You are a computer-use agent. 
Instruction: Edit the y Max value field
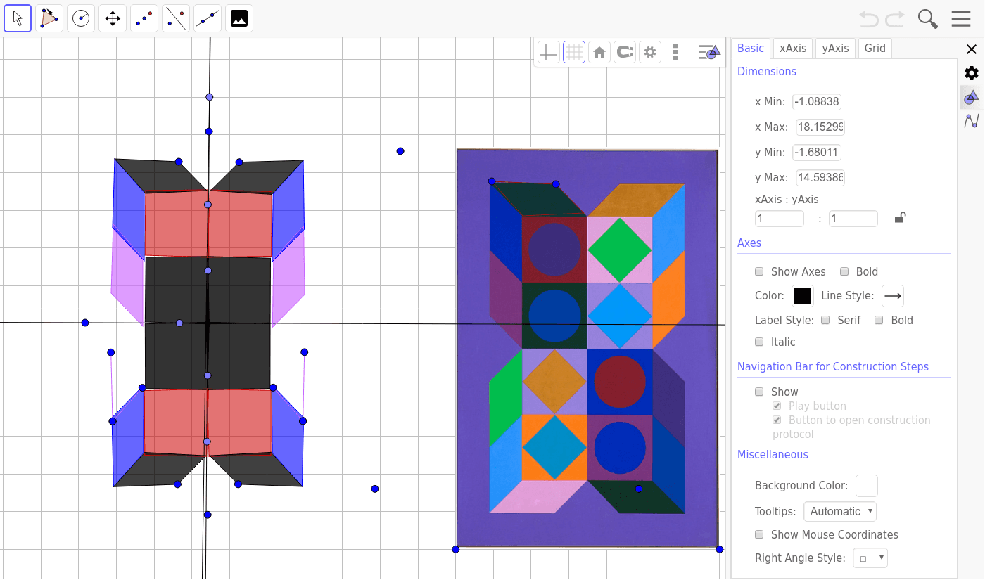820,178
